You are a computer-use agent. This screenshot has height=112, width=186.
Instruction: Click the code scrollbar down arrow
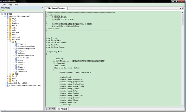tap(182, 105)
